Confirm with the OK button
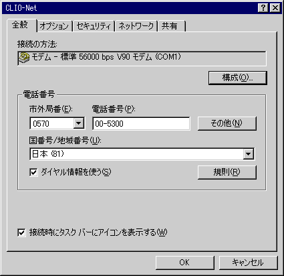 185,263
